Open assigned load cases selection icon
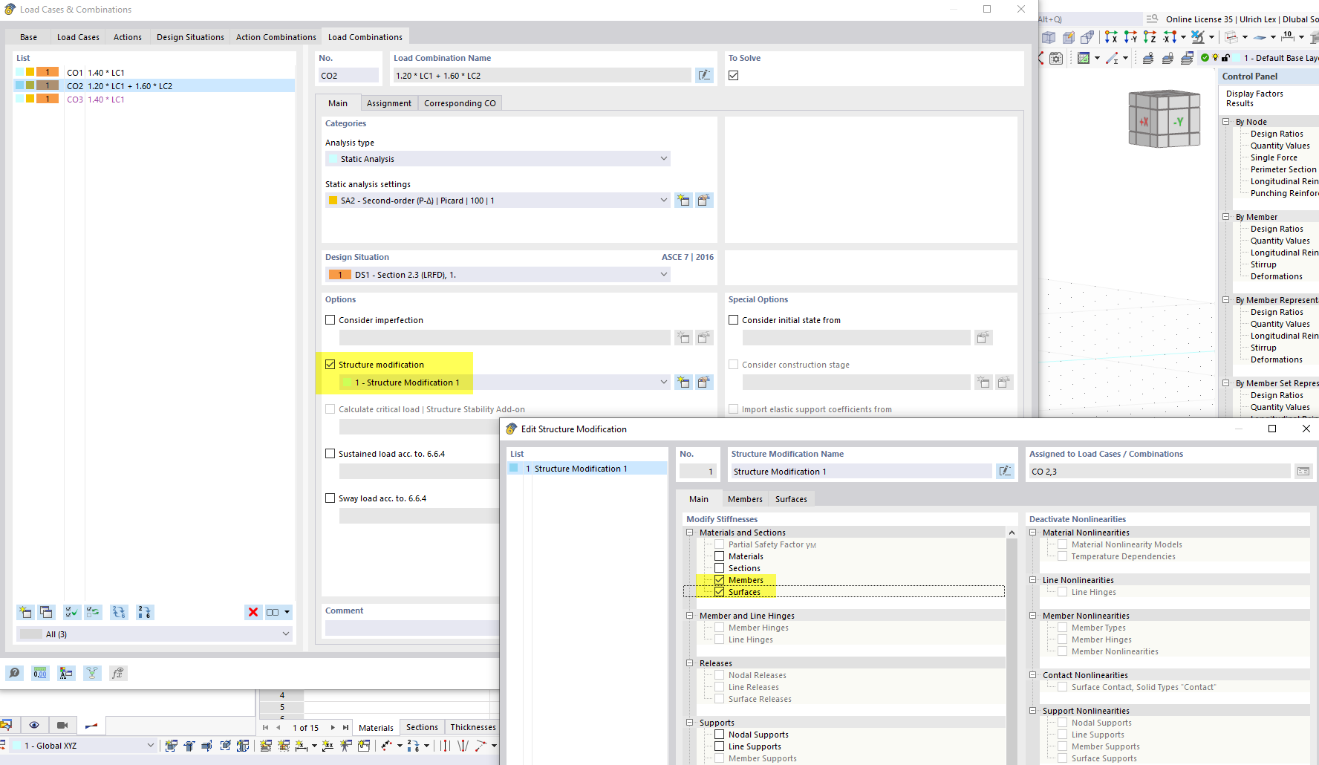 (1303, 471)
